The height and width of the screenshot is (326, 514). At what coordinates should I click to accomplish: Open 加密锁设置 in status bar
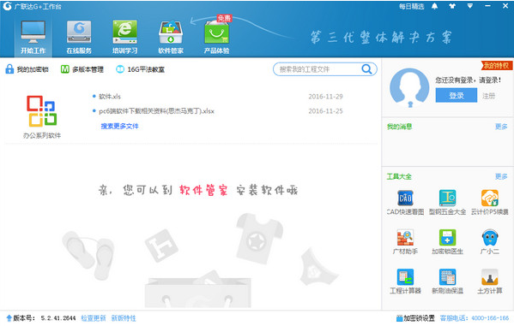(415, 318)
